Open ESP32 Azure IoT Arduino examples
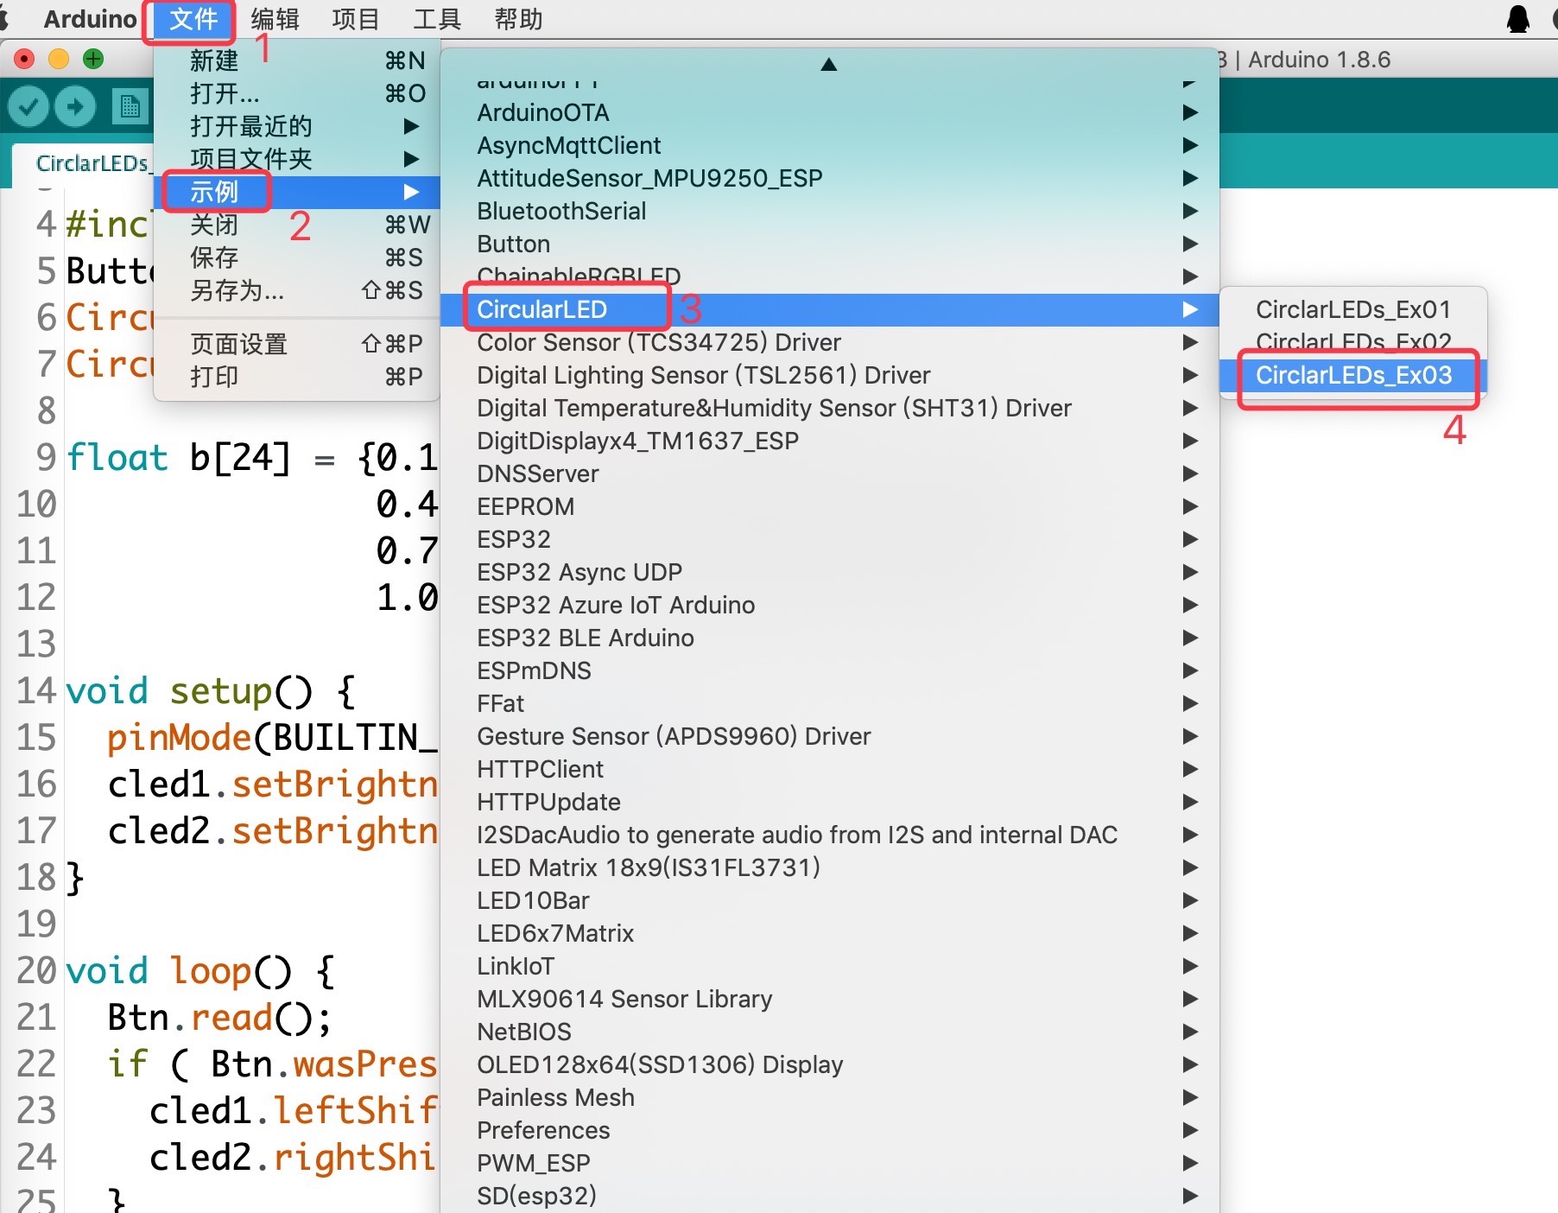This screenshot has height=1213, width=1558. point(829,605)
